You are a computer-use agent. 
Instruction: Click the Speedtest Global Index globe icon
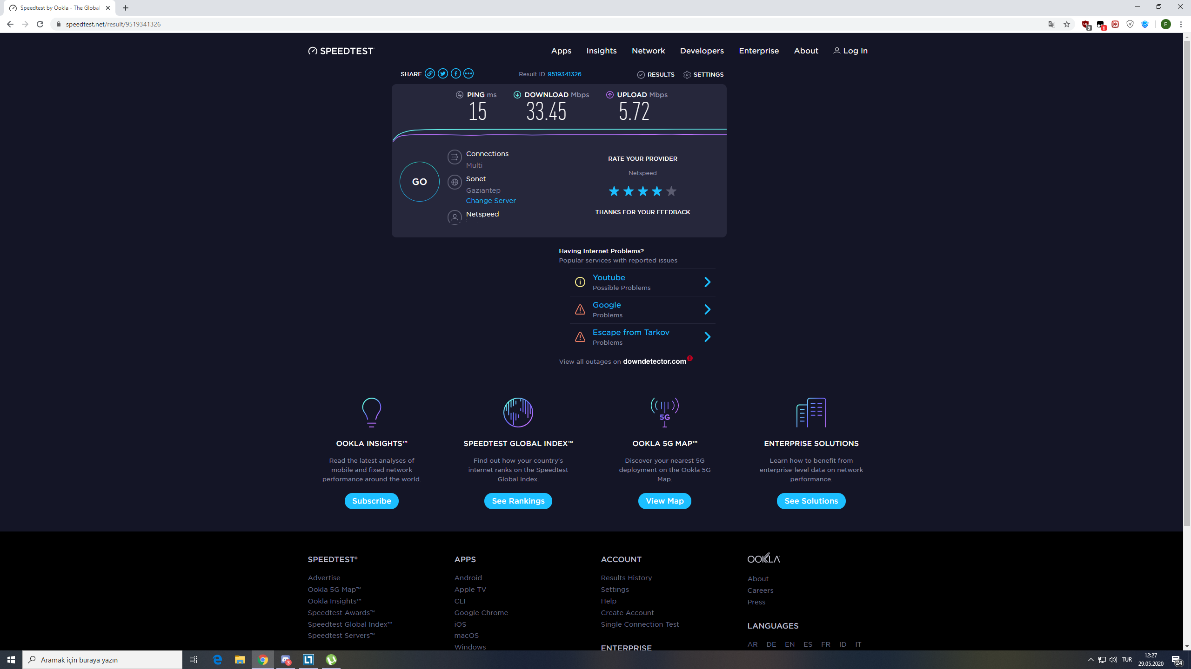518,412
